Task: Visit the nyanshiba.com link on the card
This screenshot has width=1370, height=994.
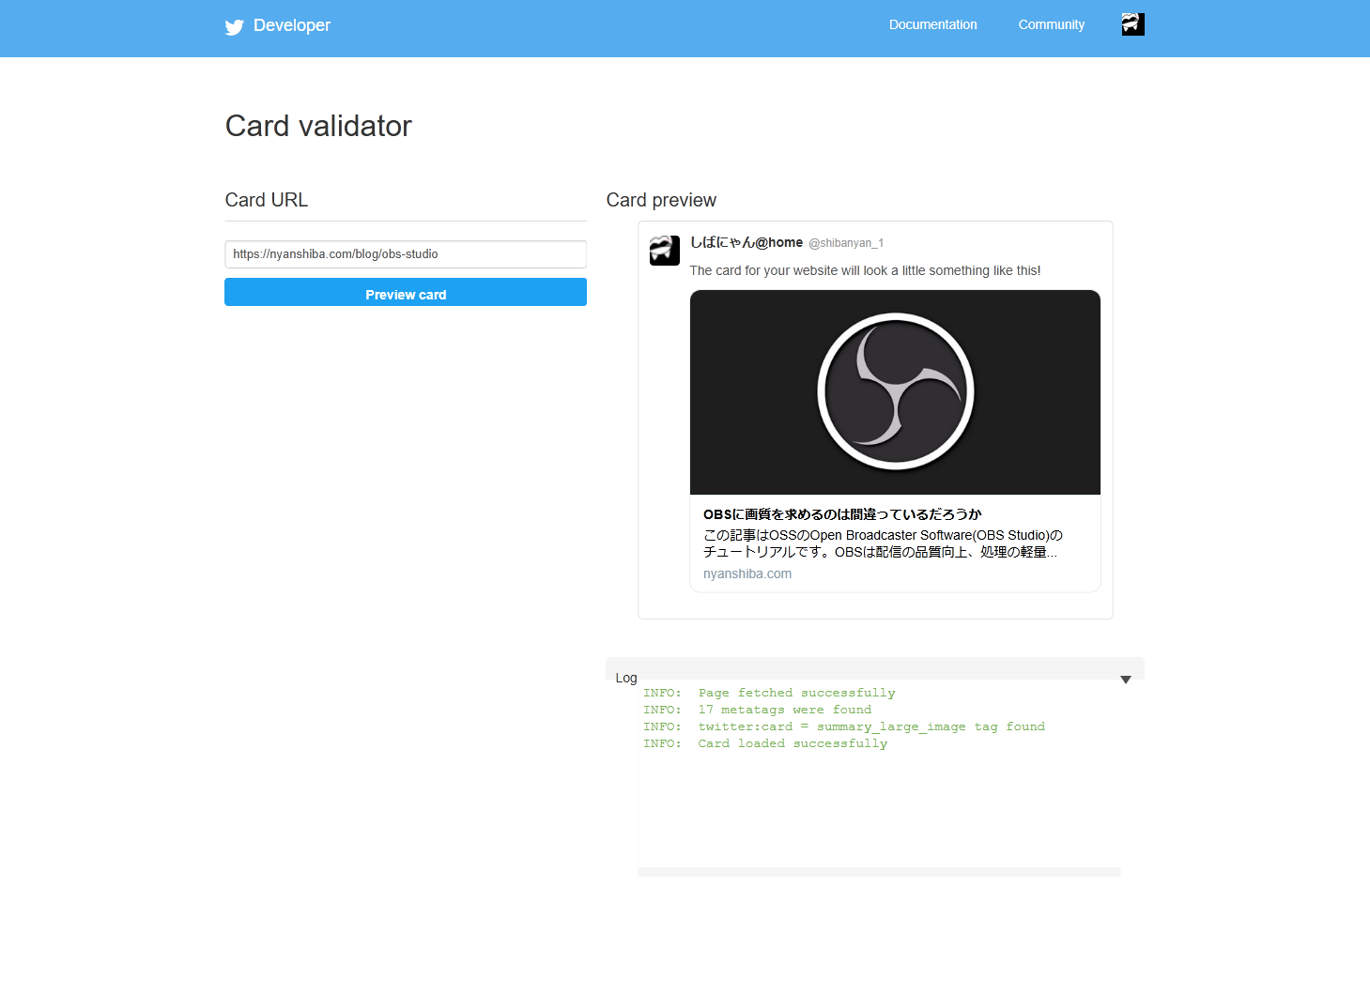Action: [x=747, y=573]
